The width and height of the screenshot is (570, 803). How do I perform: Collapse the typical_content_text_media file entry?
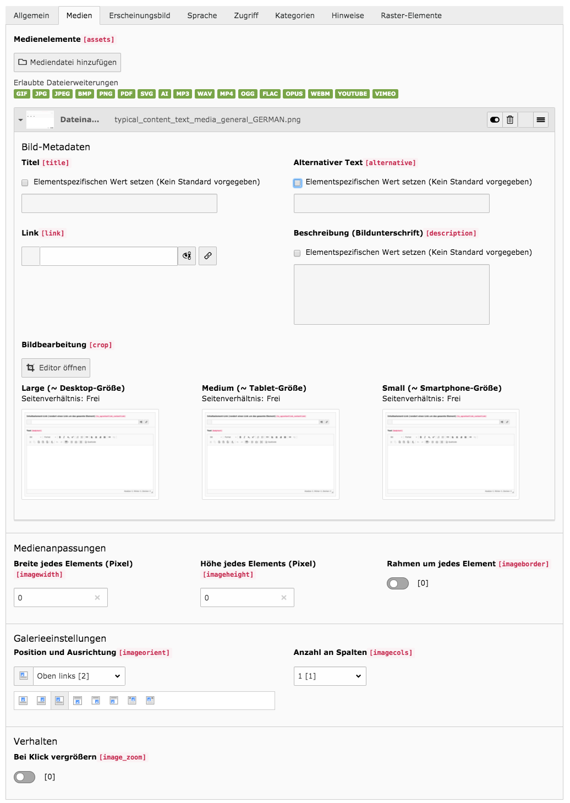tap(21, 119)
